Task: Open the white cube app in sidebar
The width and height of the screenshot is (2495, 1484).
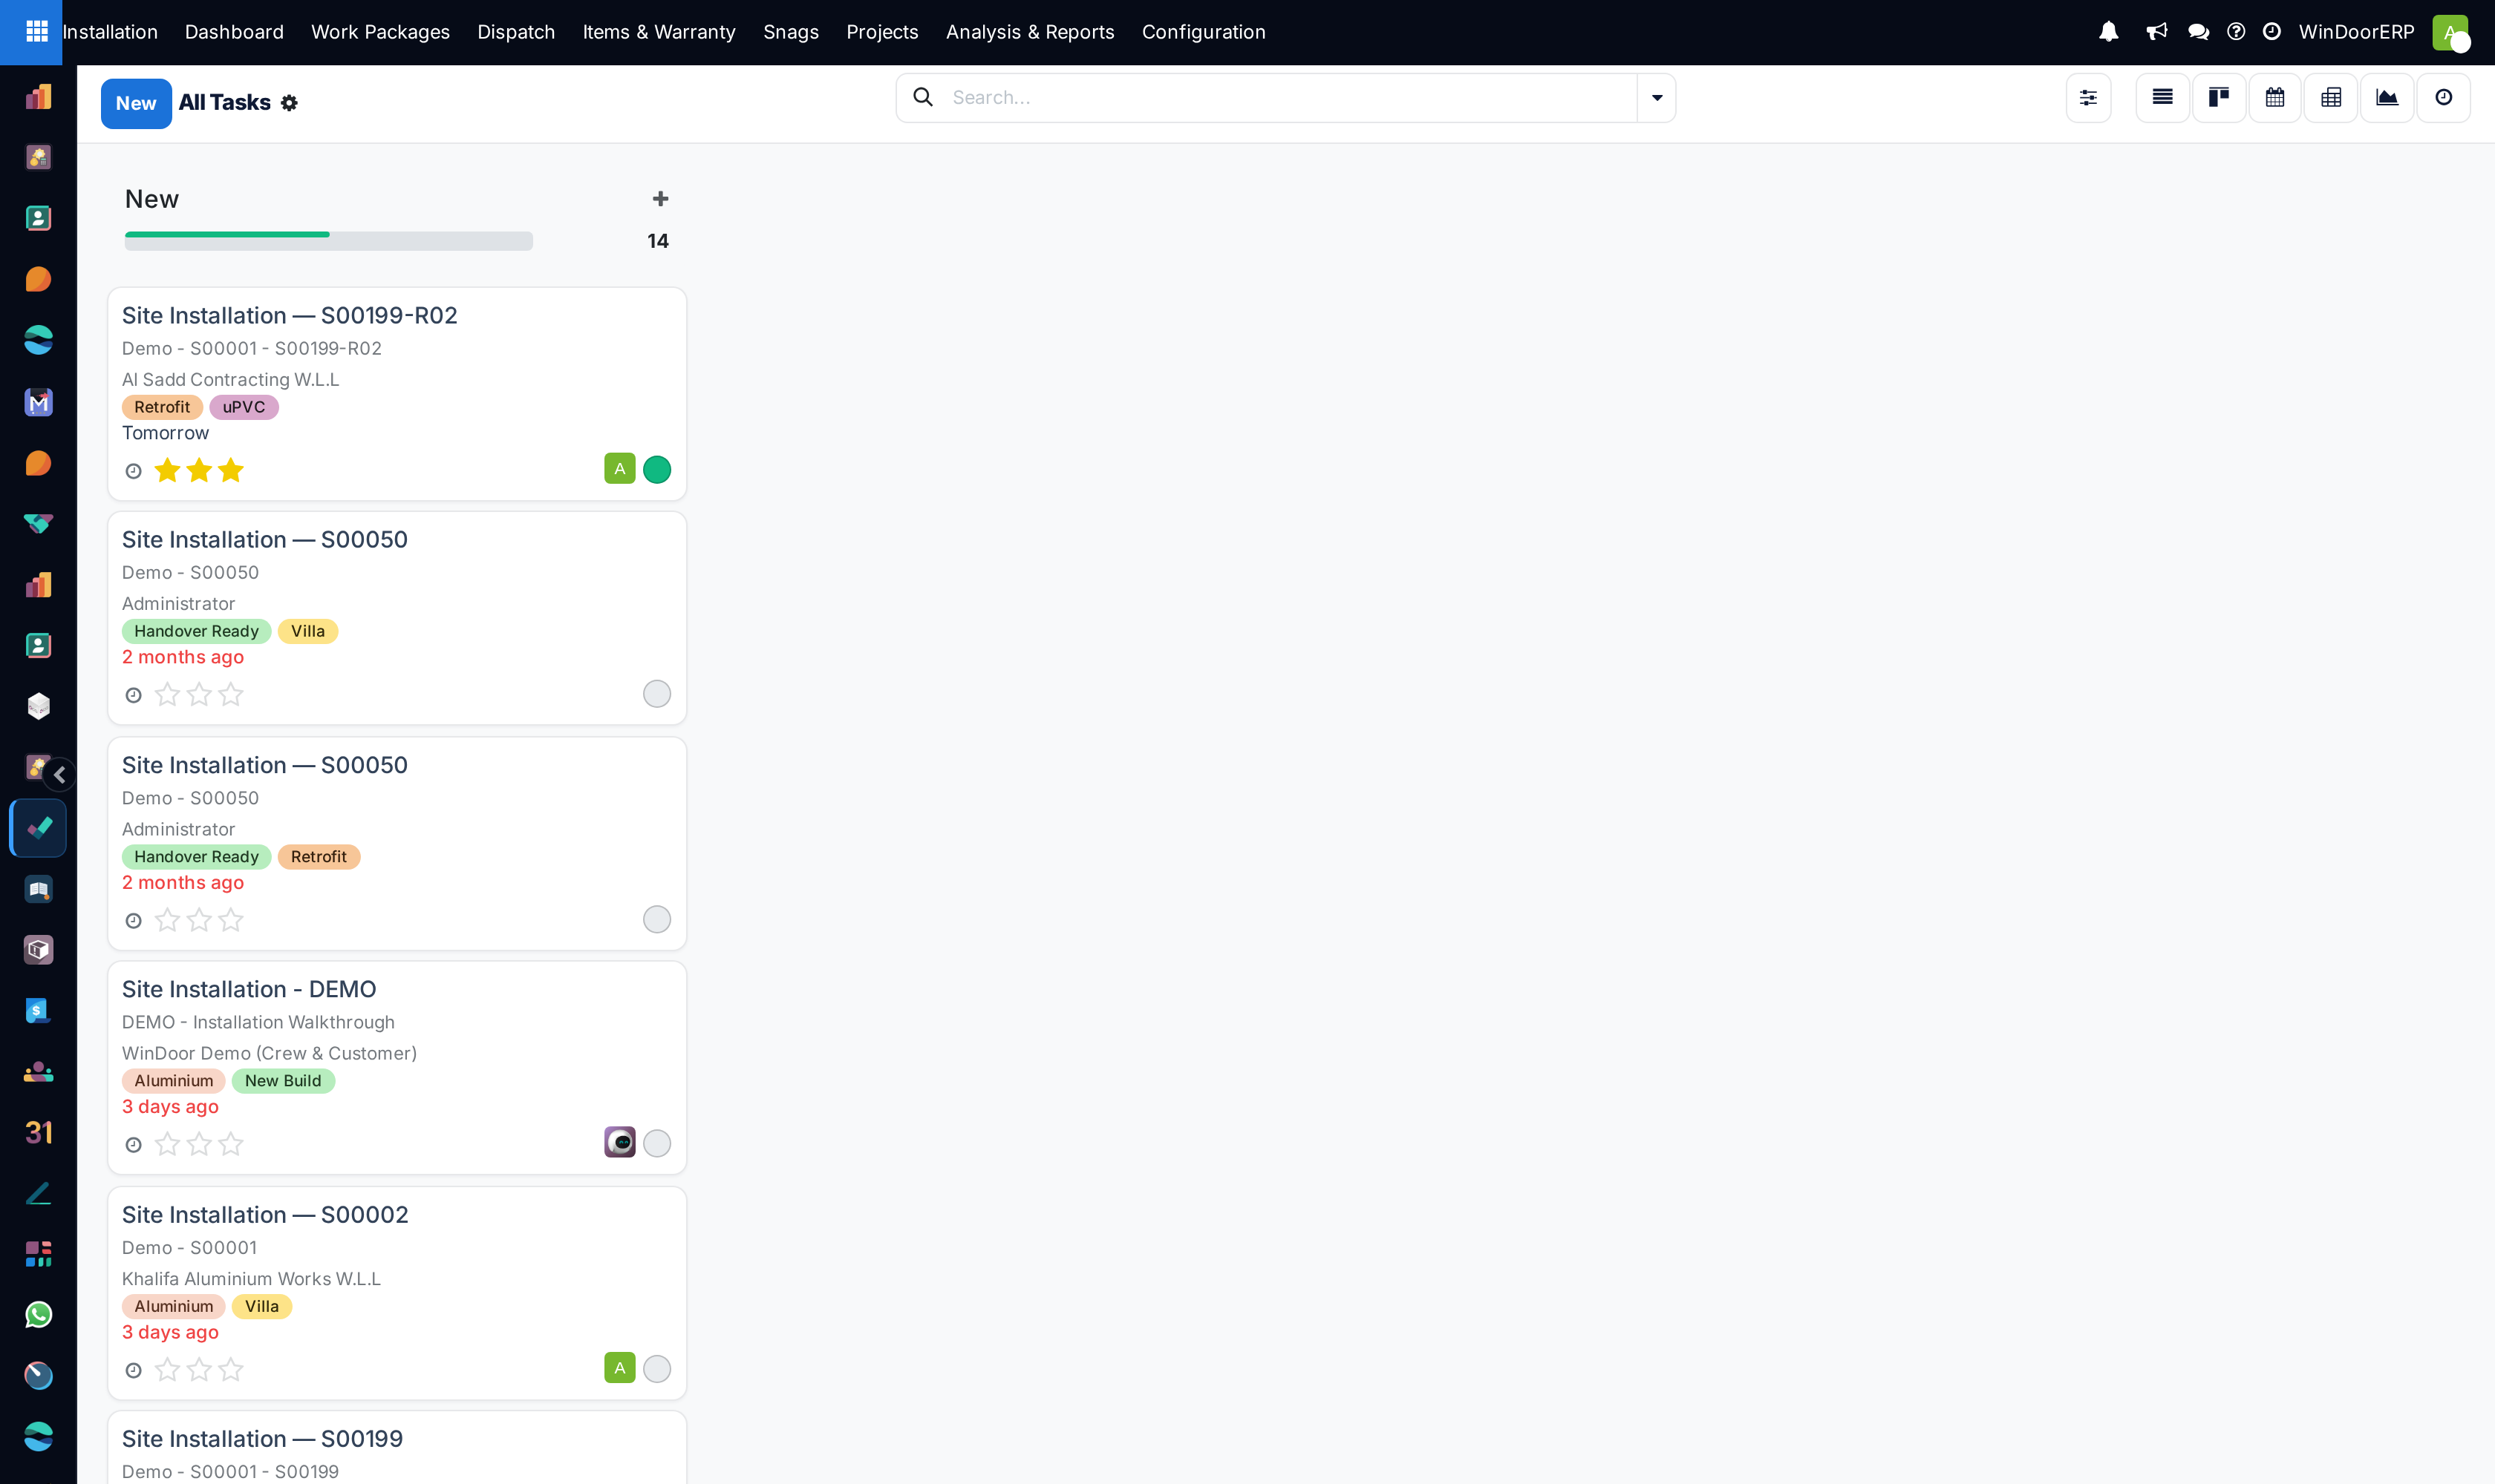Action: click(38, 706)
